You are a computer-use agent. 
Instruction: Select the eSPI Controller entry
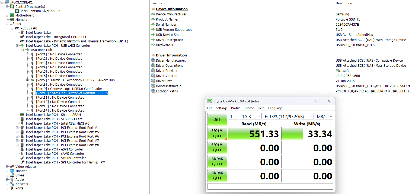[x=54, y=149]
